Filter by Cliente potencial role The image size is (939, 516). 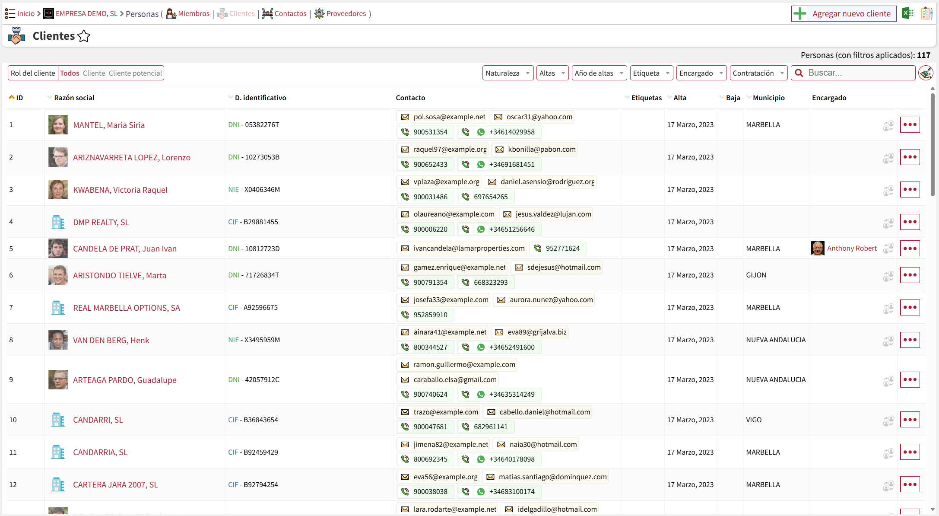(x=135, y=73)
